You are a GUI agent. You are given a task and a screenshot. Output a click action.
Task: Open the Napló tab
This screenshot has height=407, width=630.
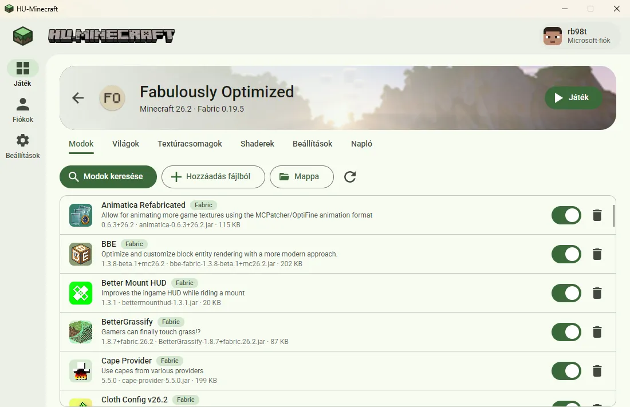click(x=361, y=144)
